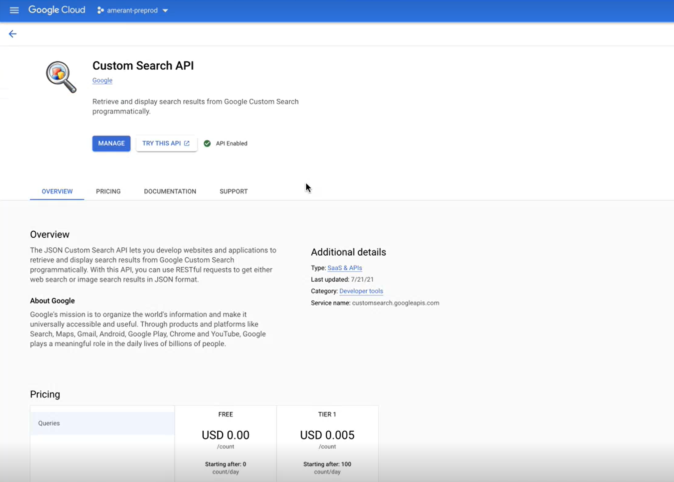Open the hamburger navigation menu

(x=14, y=10)
